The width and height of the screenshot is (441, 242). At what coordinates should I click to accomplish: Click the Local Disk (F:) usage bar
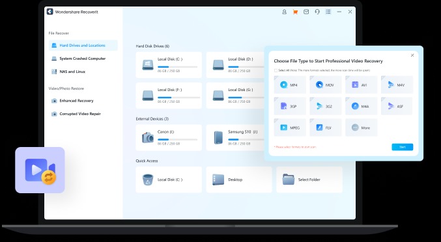[179, 98]
